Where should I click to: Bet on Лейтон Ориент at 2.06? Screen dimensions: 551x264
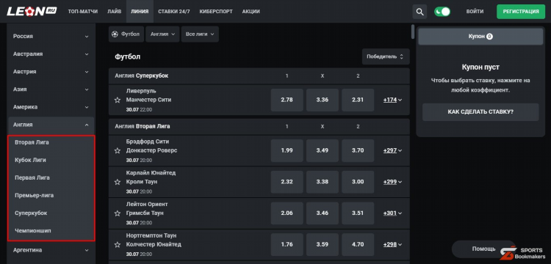(x=287, y=213)
